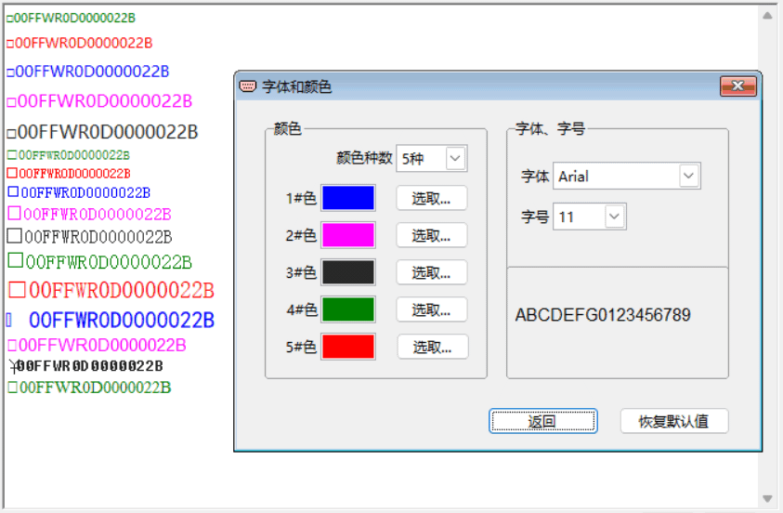Click 选取... button for 3#色
Image resolution: width=783 pixels, height=513 pixels.
[432, 272]
